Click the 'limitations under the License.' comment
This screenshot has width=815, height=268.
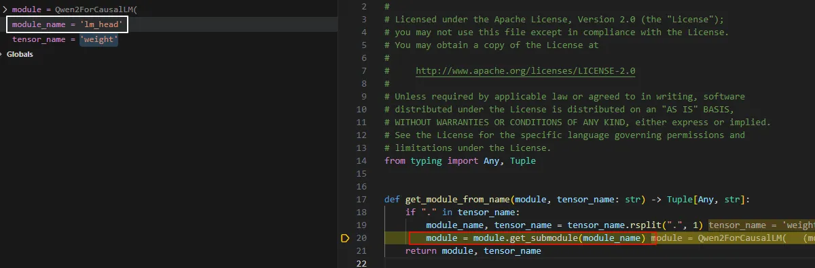tap(468, 148)
